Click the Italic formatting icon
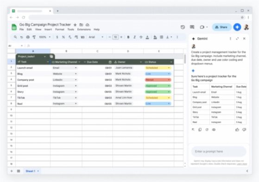This screenshot has width=259, height=182. tap(134, 37)
